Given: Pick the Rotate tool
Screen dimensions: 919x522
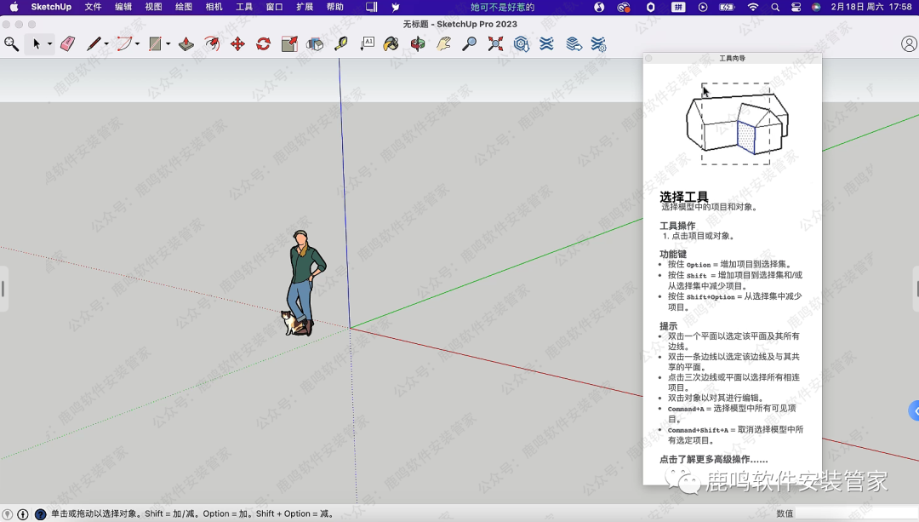Looking at the screenshot, I should tap(263, 43).
